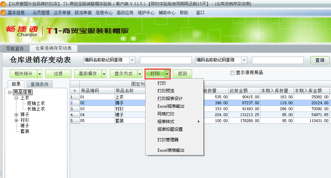Click the green 打印 button
331x178 pixels.
155,73
